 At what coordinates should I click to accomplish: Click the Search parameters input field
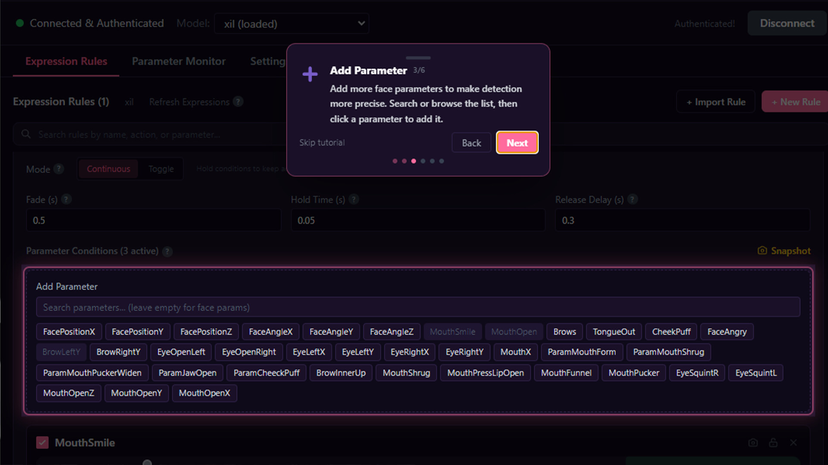[417, 307]
